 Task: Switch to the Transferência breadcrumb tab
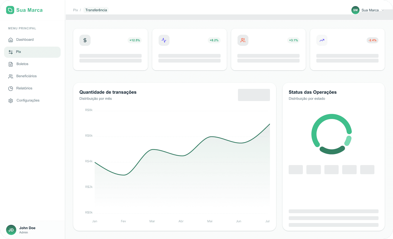point(96,10)
